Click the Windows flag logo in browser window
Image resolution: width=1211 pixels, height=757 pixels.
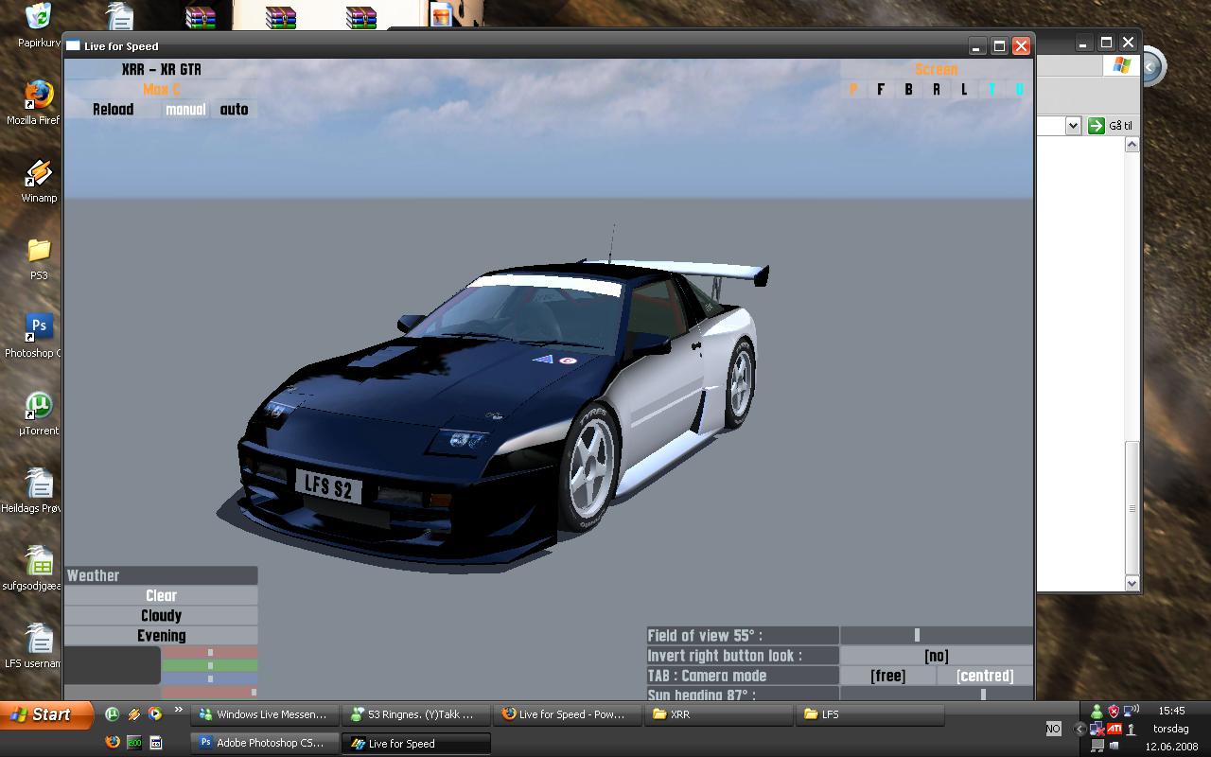pos(1121,65)
